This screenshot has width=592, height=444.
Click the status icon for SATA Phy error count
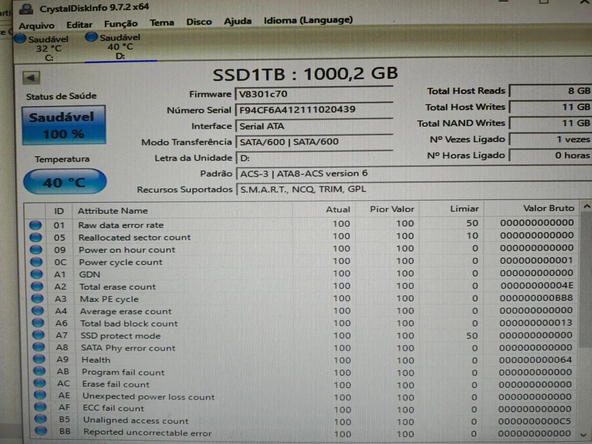click(x=39, y=347)
